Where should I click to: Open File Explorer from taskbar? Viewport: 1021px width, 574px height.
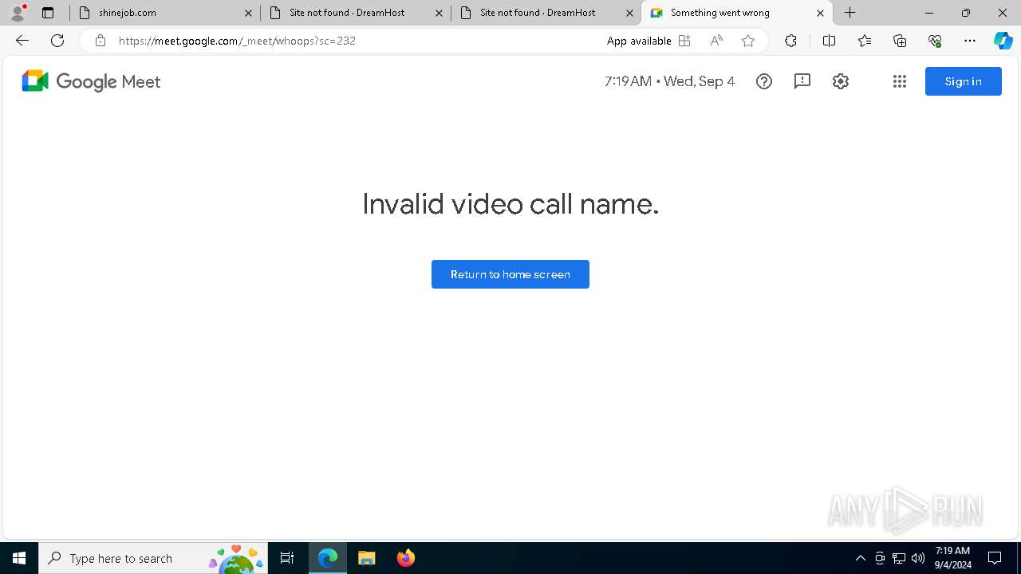point(366,558)
